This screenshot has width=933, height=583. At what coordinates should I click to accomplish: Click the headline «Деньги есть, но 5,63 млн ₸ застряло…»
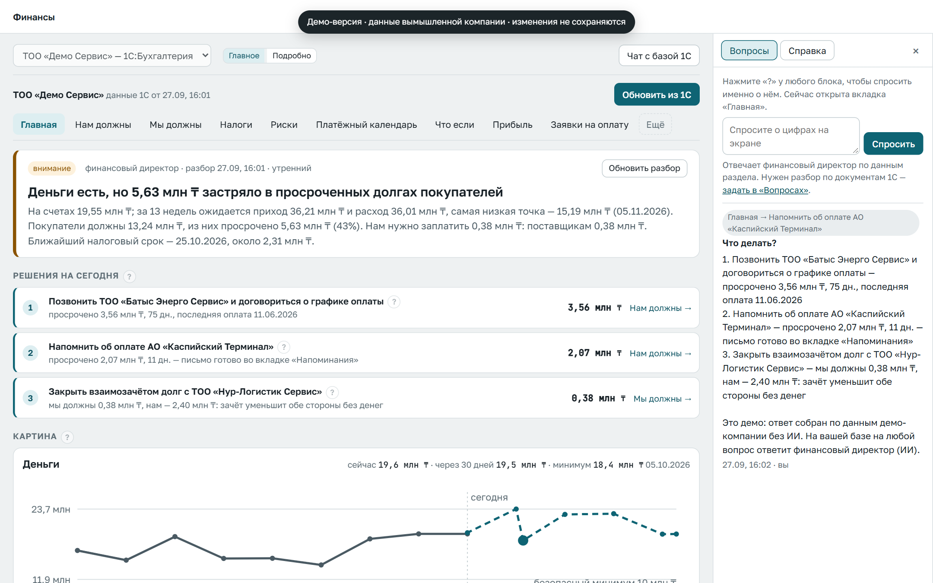pos(265,192)
